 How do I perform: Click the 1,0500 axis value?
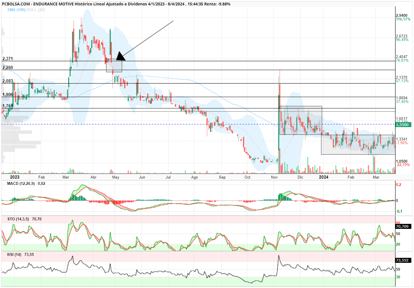click(x=402, y=161)
